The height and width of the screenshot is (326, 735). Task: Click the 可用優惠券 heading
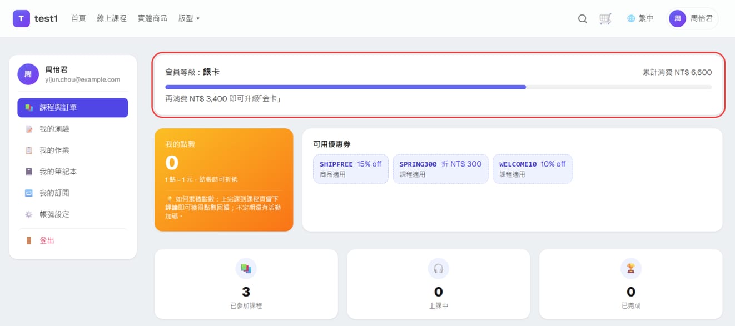click(332, 144)
